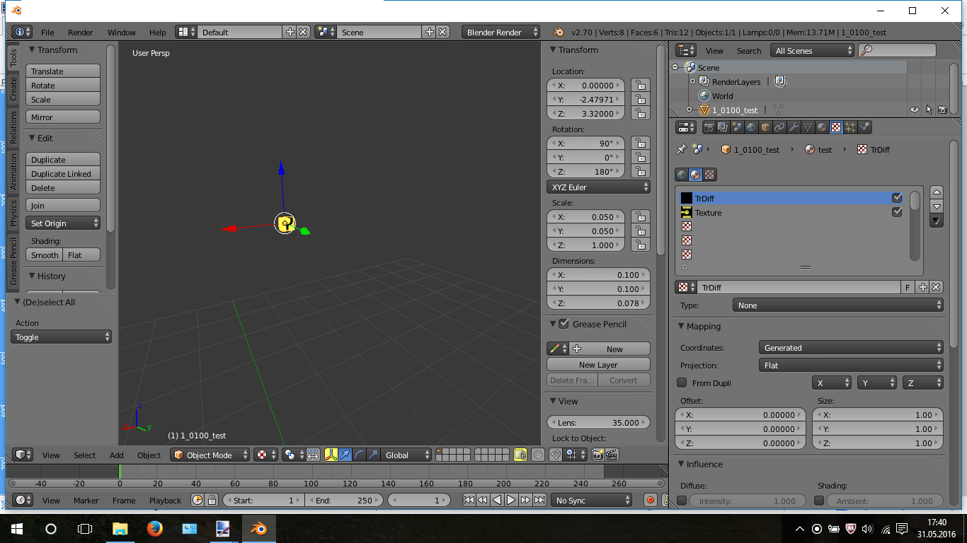Viewport: 967px width, 543px height.
Task: Click the record keyframe button in timeline
Action: coord(651,501)
